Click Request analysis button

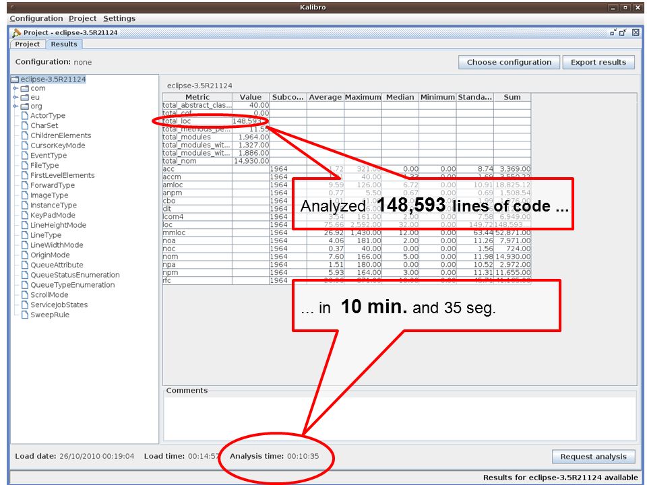coord(593,457)
